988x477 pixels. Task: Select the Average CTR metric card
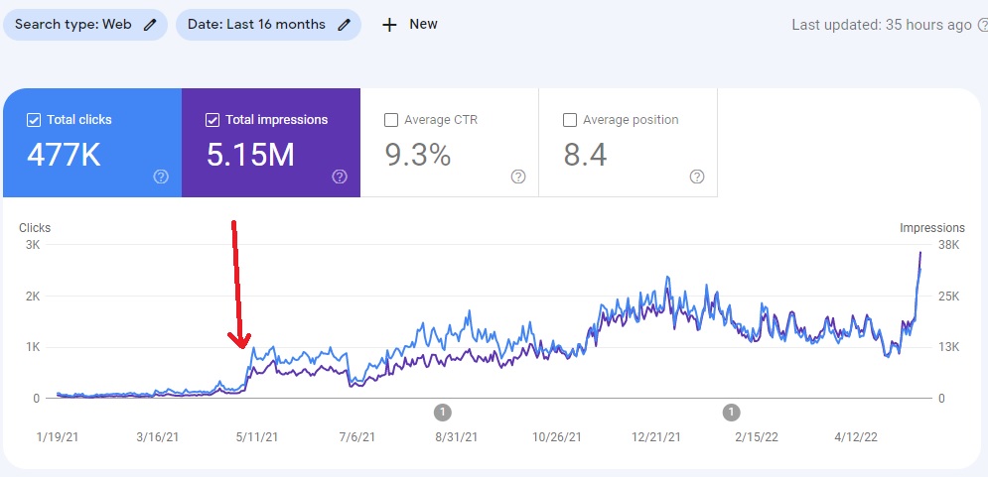(x=449, y=143)
